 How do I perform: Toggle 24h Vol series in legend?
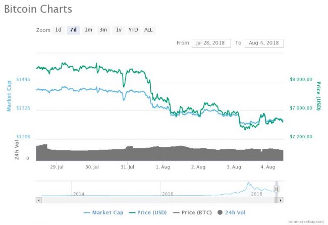click(234, 212)
